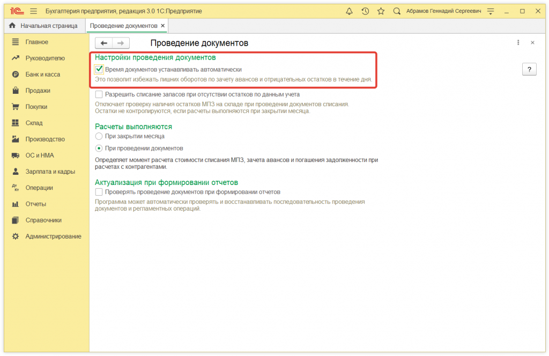Image resolution: width=549 pixels, height=356 pixels.
Task: Click the back navigation arrow
Action: pos(104,43)
